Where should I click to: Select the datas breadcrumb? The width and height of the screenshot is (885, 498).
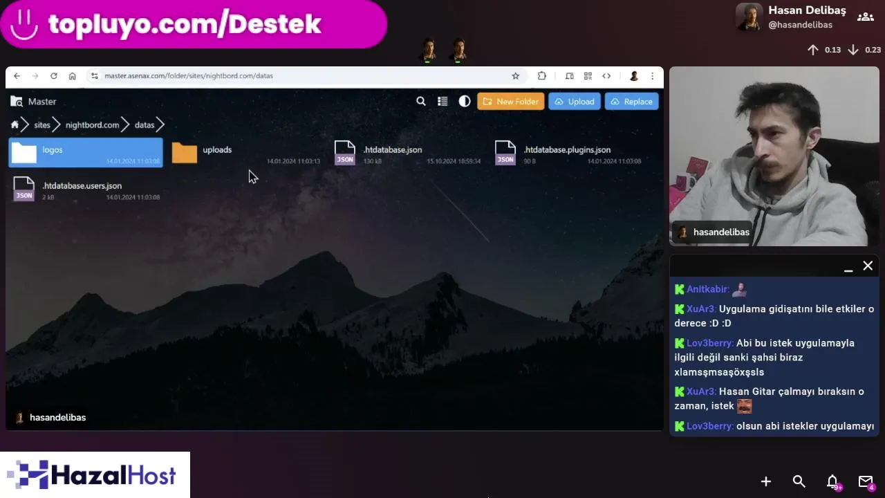coord(144,125)
